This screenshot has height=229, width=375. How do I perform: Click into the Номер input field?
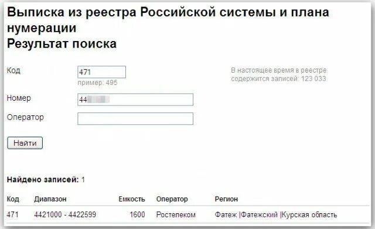(135, 100)
